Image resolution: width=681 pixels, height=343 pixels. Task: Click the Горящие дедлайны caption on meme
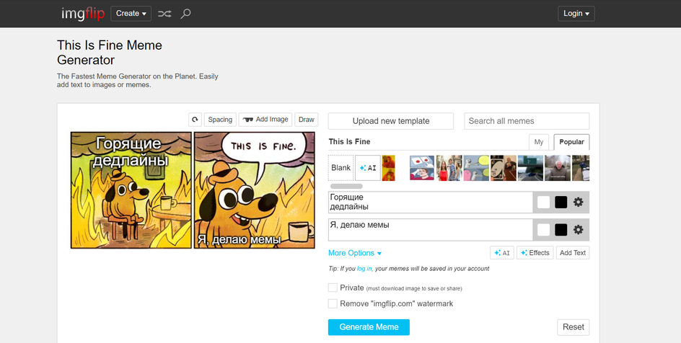click(131, 152)
